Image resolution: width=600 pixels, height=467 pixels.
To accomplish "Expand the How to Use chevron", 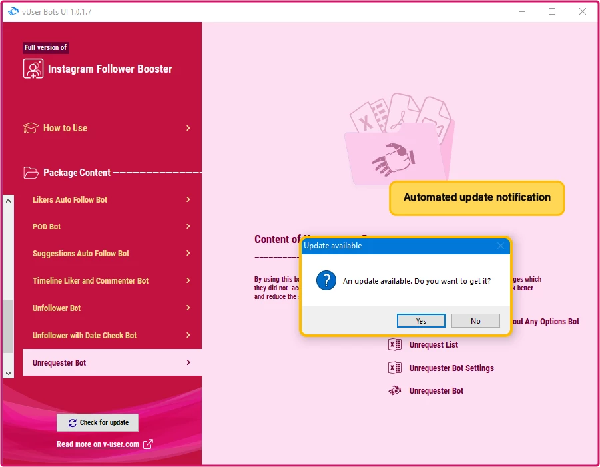I will tap(188, 128).
